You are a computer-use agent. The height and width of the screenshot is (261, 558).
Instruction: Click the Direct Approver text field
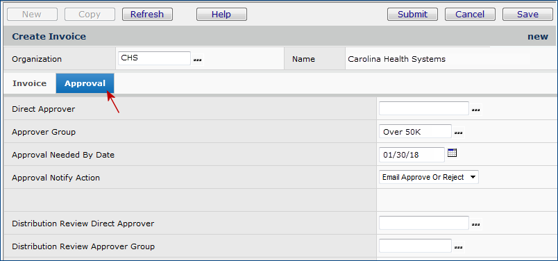424,108
